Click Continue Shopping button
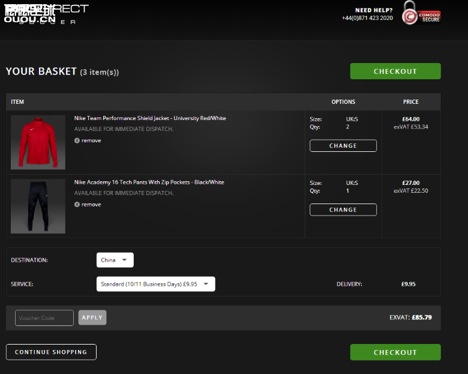 tap(51, 352)
